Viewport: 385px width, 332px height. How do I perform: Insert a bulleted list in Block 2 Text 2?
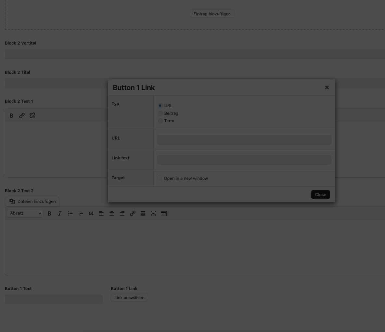tap(70, 213)
